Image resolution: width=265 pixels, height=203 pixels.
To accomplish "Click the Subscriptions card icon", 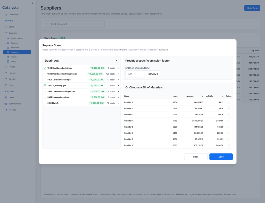I will [6, 104].
